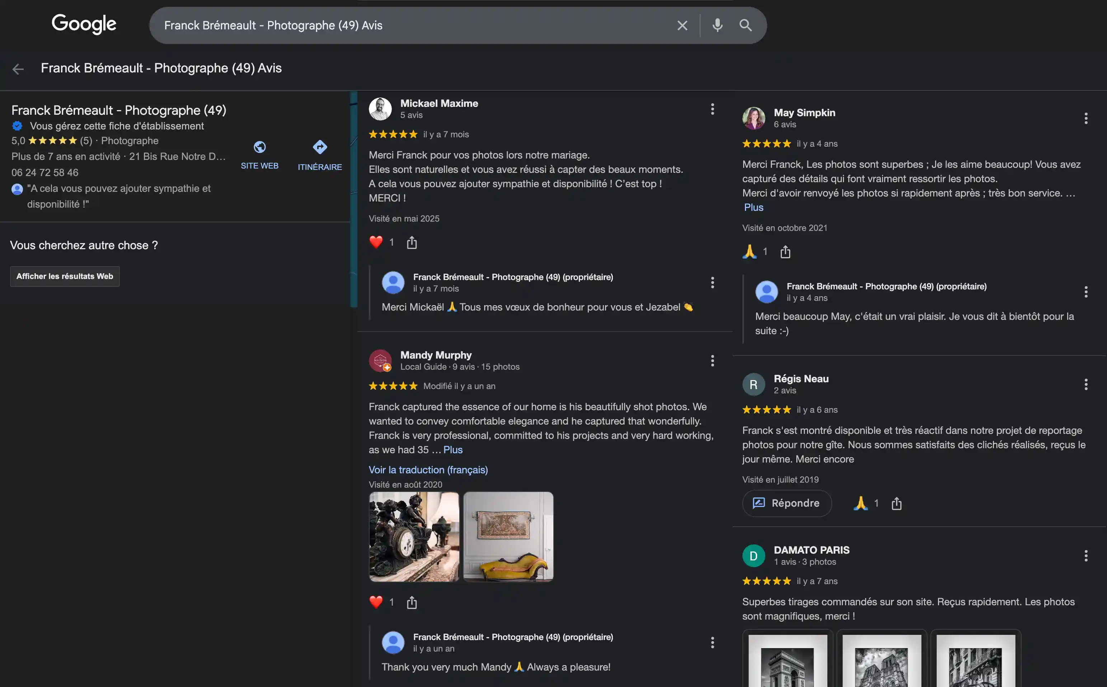This screenshot has height=687, width=1107.
Task: Open options menu for May Simpkin's review
Action: pyautogui.click(x=1085, y=118)
